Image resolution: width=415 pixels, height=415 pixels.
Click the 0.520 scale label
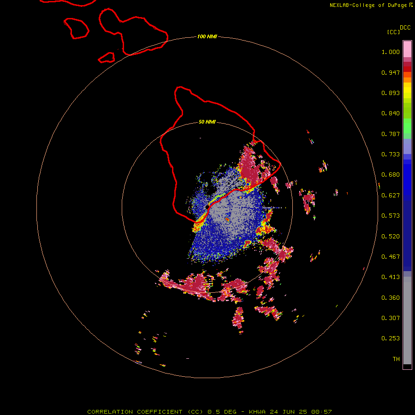coord(391,237)
